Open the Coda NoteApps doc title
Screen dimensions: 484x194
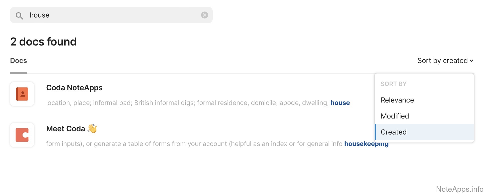tap(74, 88)
